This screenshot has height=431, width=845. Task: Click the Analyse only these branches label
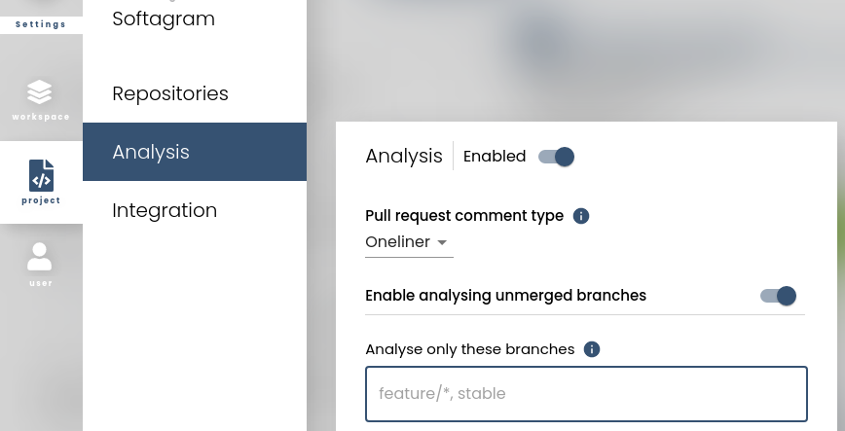[x=469, y=349]
